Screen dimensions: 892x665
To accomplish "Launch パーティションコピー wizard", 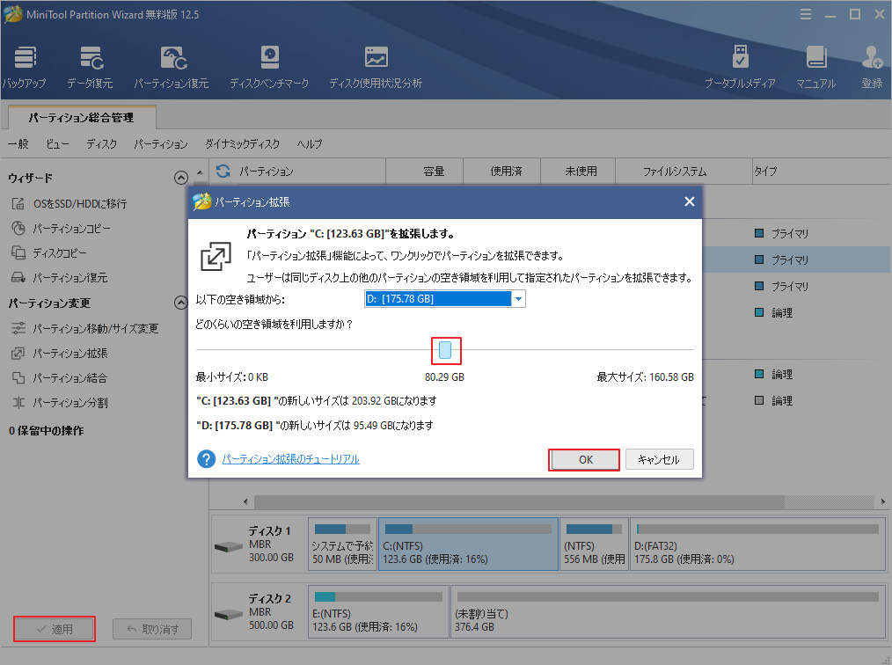I will 61,228.
